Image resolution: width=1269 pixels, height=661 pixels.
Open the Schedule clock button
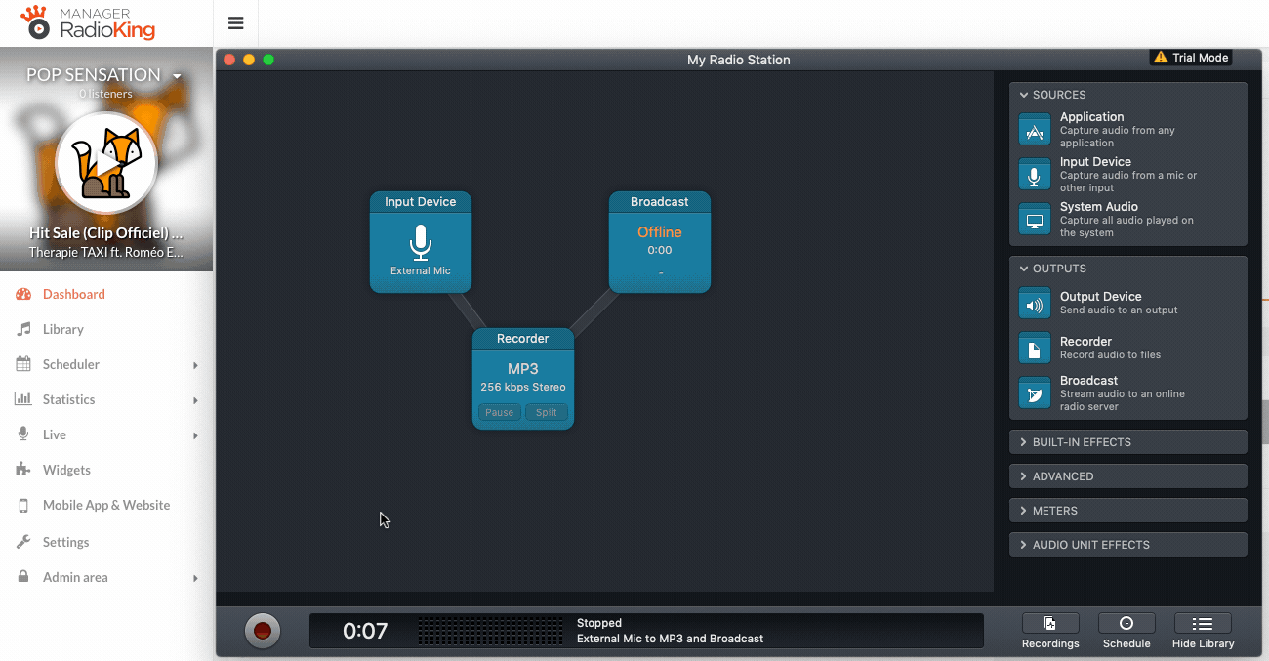click(1126, 632)
